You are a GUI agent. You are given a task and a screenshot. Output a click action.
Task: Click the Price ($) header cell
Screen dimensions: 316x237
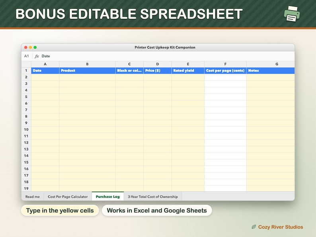coord(157,71)
